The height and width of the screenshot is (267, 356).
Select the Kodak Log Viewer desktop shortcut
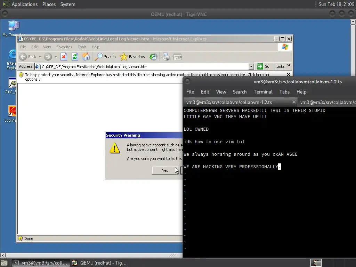(x=10, y=114)
